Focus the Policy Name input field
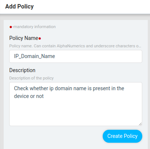The height and width of the screenshot is (149, 150). point(76,56)
